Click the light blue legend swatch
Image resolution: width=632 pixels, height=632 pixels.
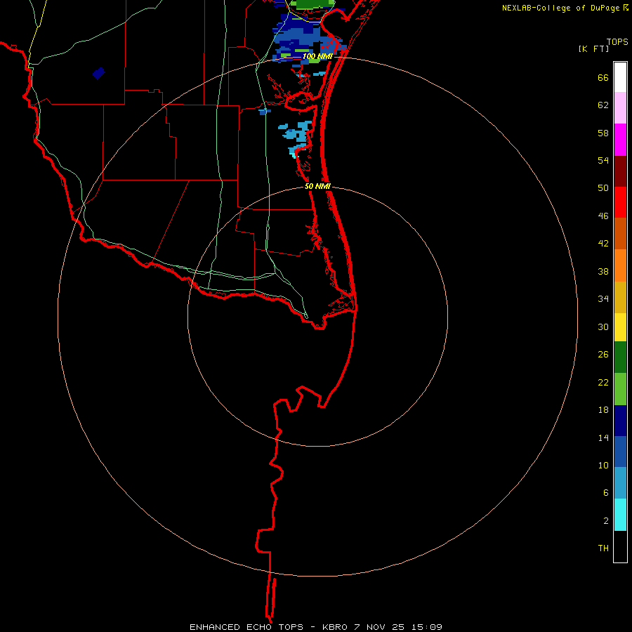[620, 483]
